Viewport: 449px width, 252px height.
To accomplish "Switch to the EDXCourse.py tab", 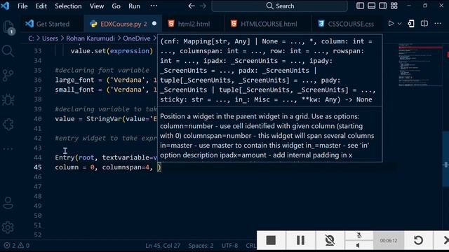I will coord(123,24).
